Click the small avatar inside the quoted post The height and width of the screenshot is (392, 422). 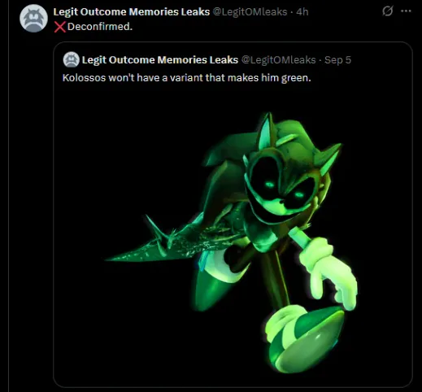click(x=72, y=59)
